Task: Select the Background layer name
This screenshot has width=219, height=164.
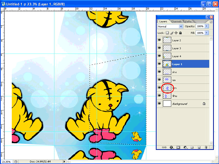Action: coord(180,104)
